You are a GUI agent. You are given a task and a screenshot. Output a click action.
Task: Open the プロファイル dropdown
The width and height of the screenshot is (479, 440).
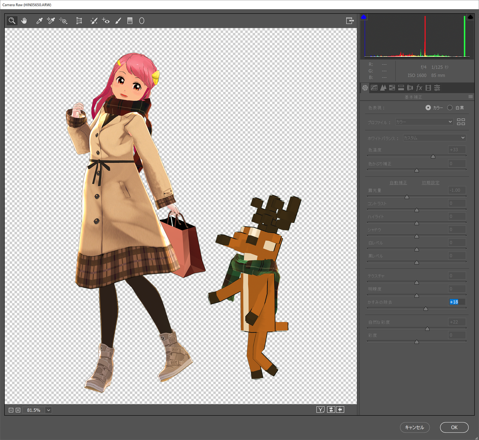424,122
